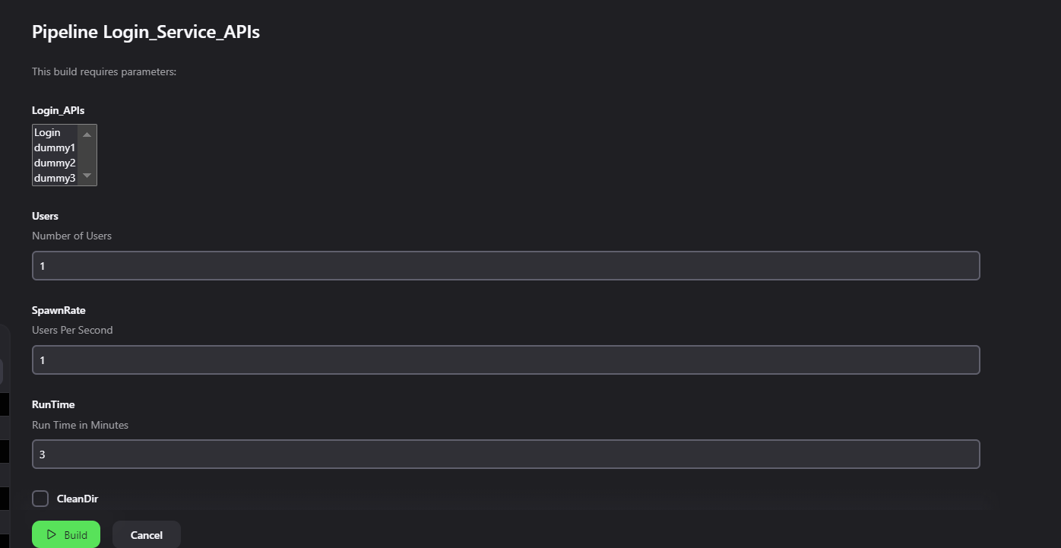Click the Login_APIs list scroll-down arrow
The image size is (1061, 548).
click(87, 176)
